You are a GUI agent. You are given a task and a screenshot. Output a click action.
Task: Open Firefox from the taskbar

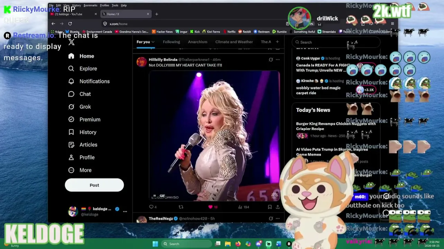pyautogui.click(x=238, y=244)
